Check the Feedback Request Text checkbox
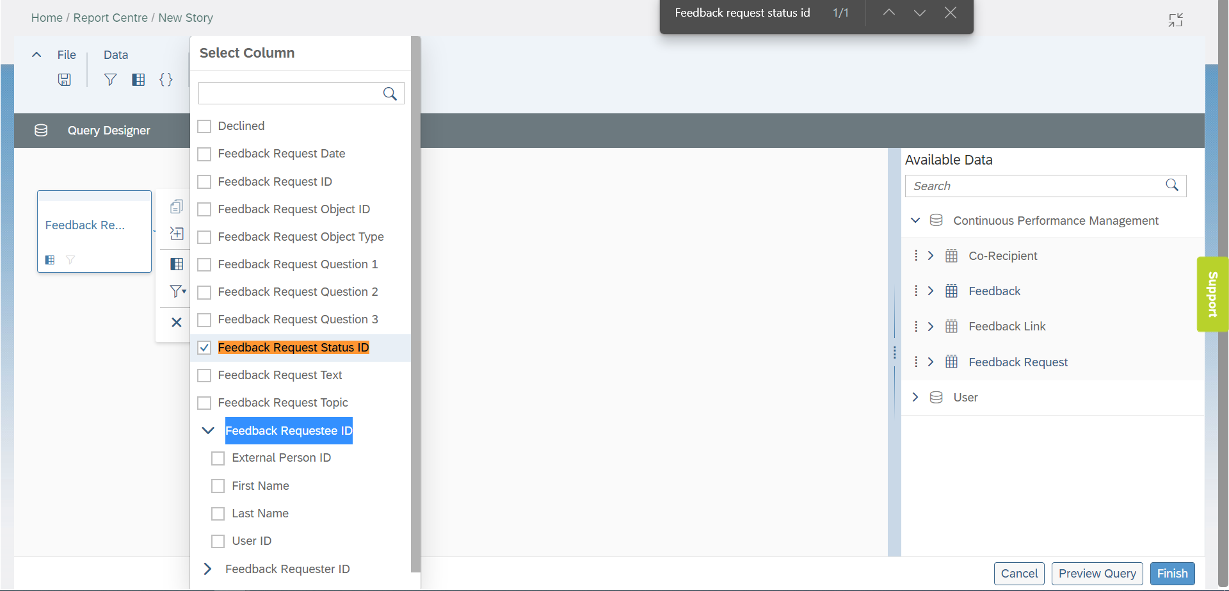This screenshot has height=591, width=1229. (x=204, y=375)
